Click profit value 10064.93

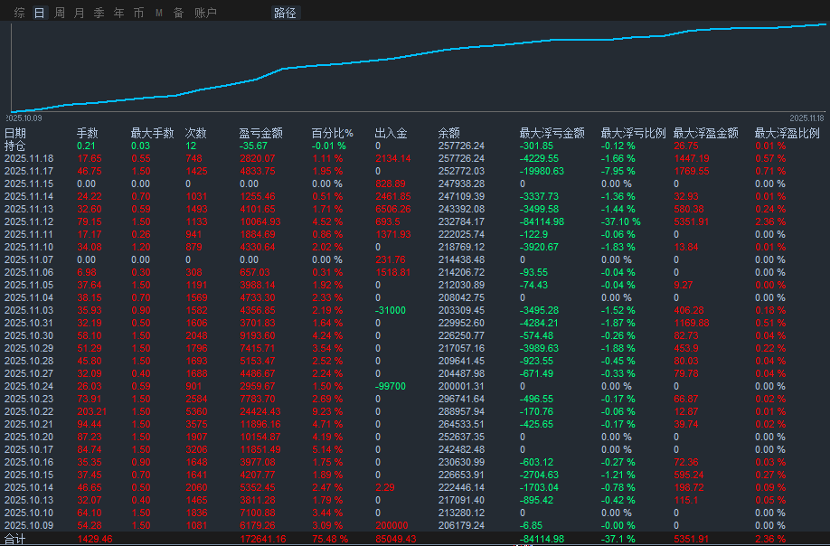[259, 221]
